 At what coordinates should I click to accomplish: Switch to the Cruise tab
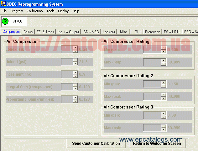[28, 32]
